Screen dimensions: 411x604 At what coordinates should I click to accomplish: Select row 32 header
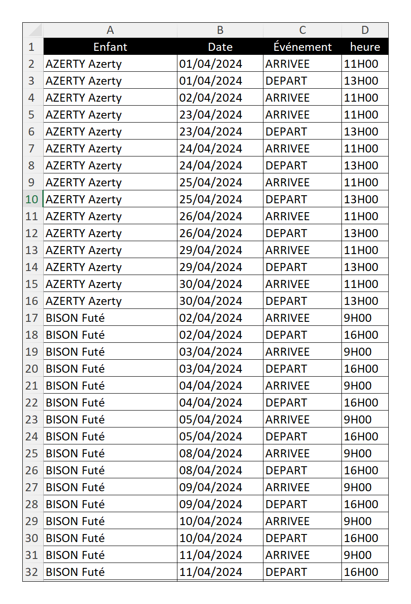[33, 572]
